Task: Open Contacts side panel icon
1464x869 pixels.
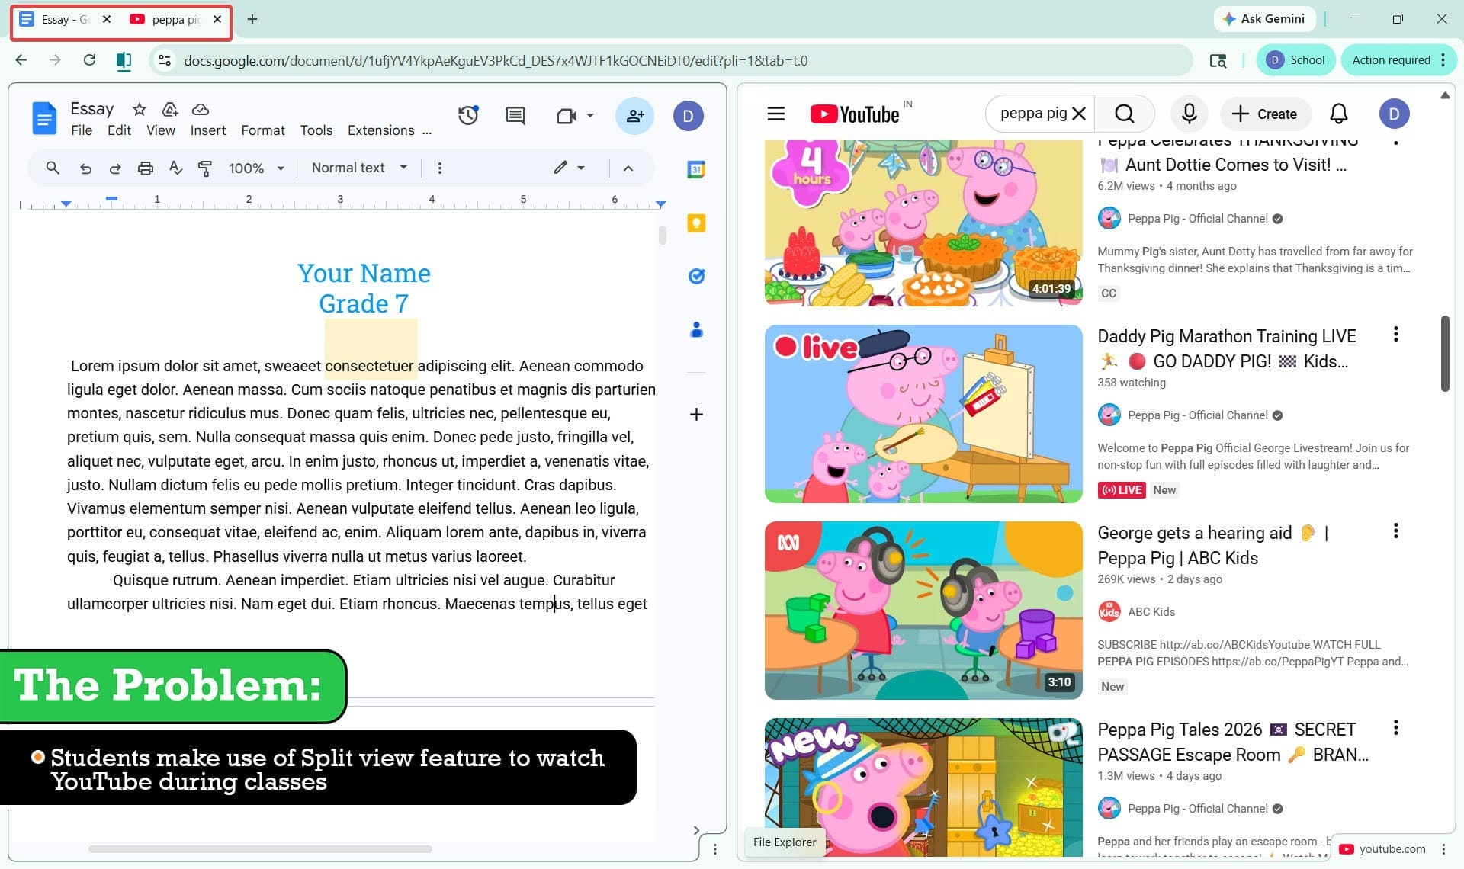Action: tap(696, 329)
